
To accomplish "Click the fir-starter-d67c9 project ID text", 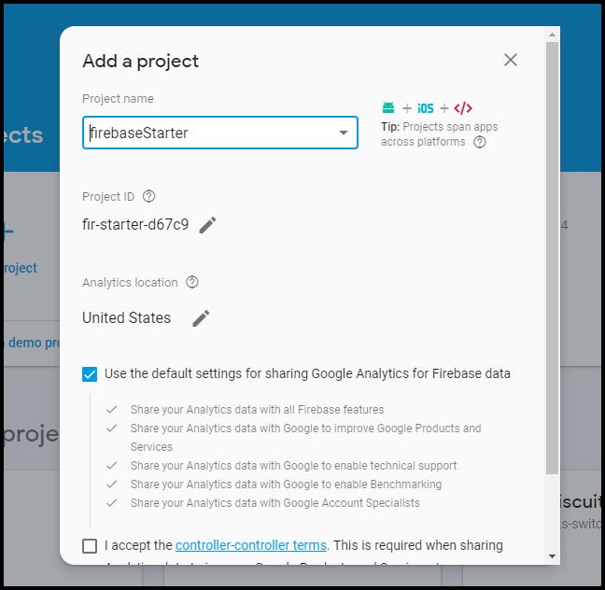I will [x=135, y=225].
